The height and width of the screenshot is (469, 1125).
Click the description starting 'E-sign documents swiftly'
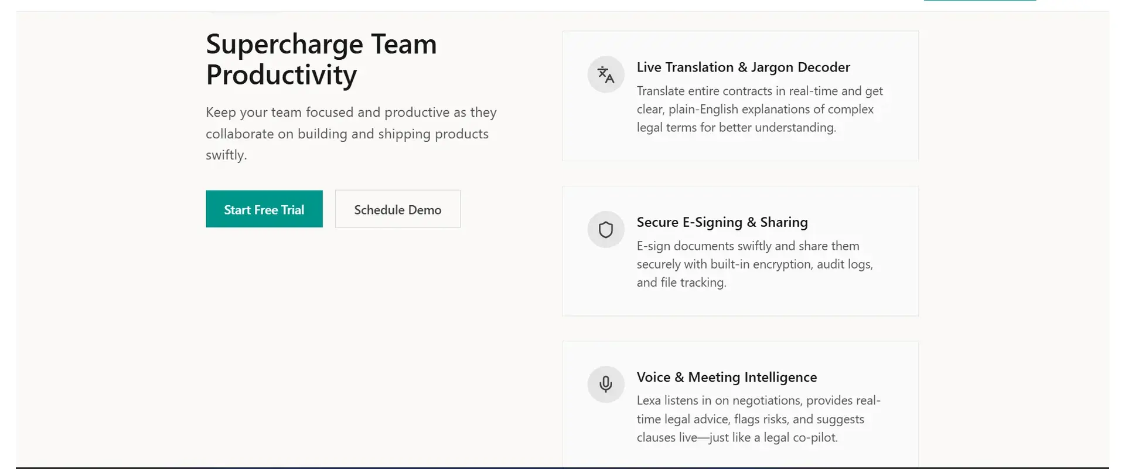pyautogui.click(x=755, y=264)
